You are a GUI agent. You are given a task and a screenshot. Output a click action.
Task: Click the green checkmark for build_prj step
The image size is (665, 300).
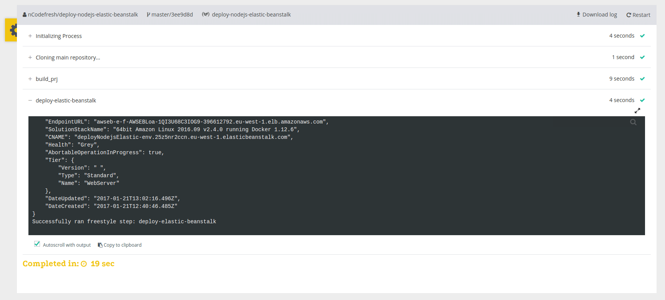point(642,79)
